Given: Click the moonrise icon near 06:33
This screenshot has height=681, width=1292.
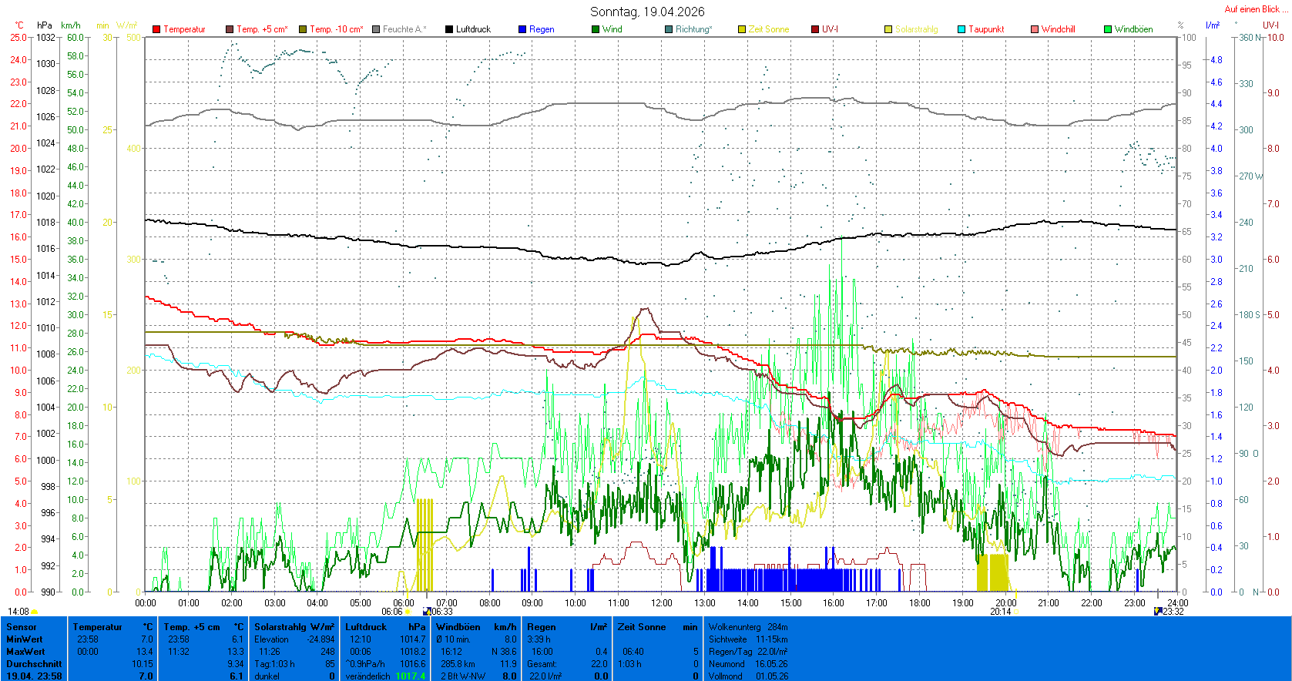Looking at the screenshot, I should pos(428,612).
